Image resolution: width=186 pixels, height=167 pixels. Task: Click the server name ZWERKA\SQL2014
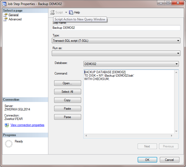click(17, 109)
